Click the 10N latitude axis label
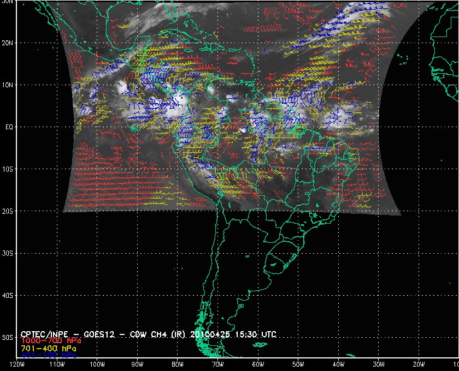Screen dimensions: 459x371 (7, 85)
